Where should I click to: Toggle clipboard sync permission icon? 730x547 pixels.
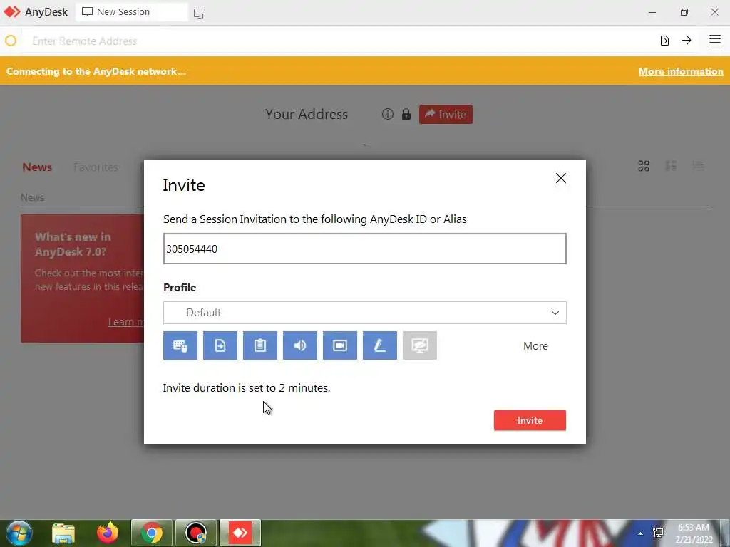260,345
